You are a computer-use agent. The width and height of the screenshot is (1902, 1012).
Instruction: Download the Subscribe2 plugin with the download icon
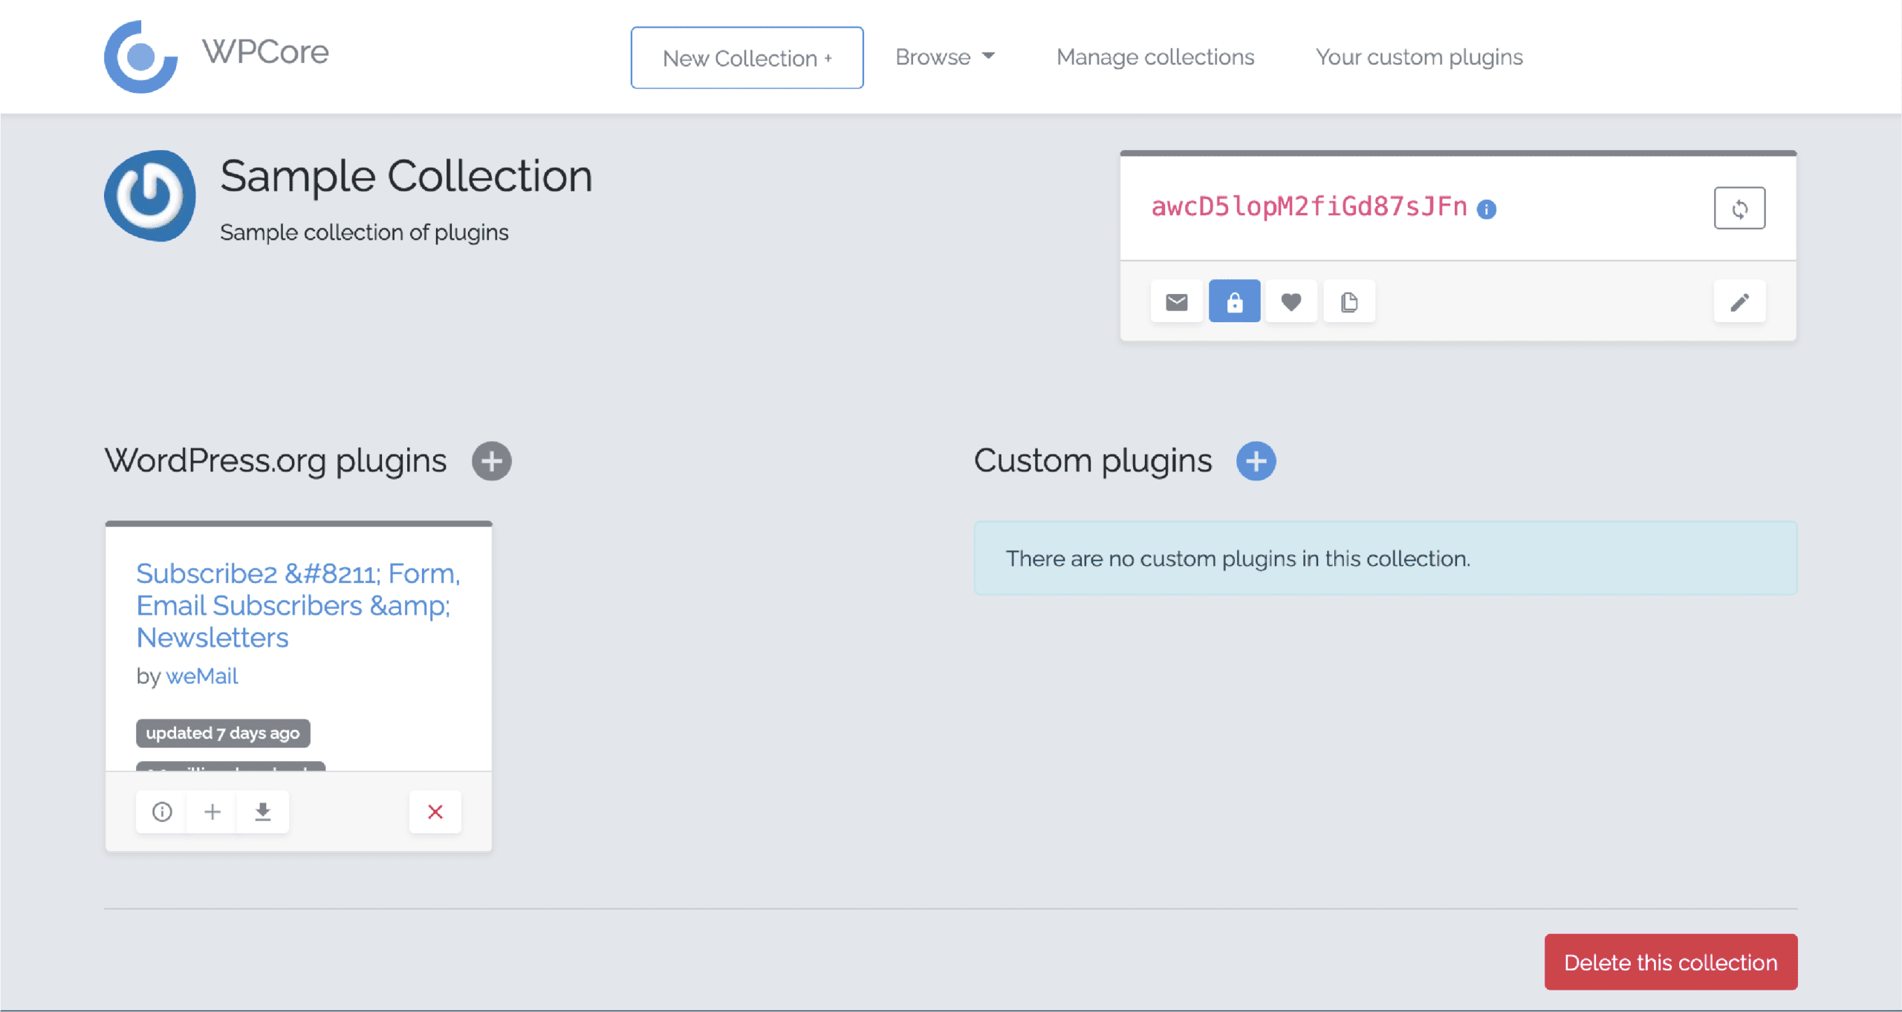[262, 812]
